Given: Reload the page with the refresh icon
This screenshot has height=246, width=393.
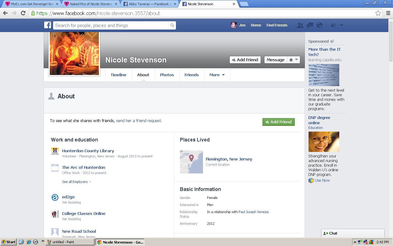Looking at the screenshot, I should pyautogui.click(x=23, y=13).
